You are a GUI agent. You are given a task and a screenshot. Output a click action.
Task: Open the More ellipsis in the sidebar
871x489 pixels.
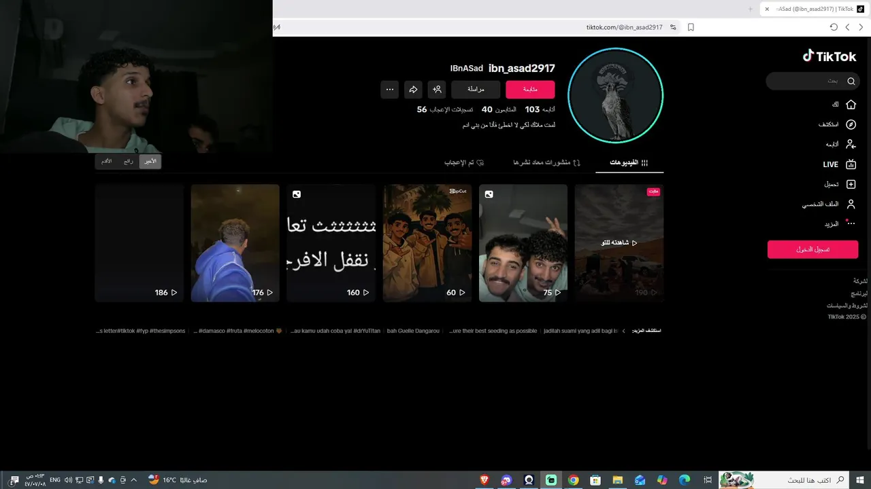point(850,223)
